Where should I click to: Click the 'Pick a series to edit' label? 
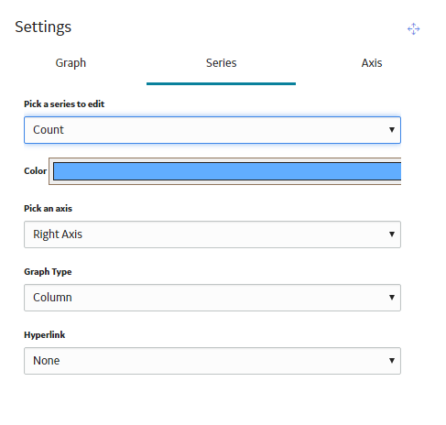click(64, 104)
